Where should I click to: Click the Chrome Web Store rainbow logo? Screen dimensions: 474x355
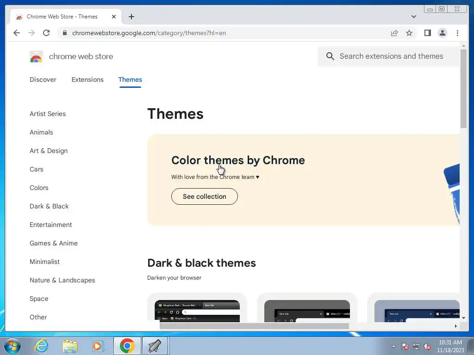(x=36, y=57)
